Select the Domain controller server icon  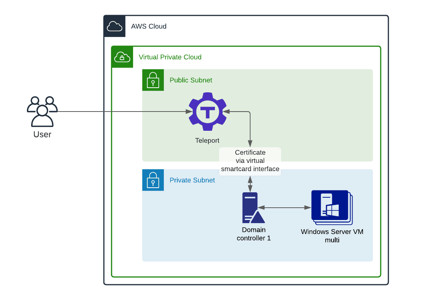[x=252, y=208]
